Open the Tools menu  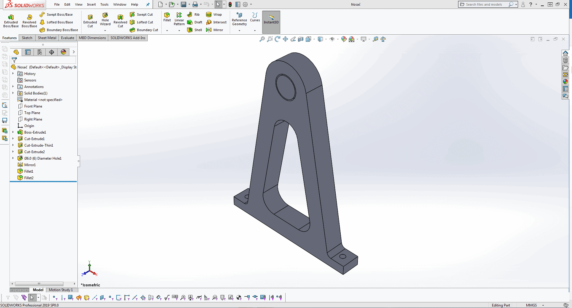[x=104, y=4]
